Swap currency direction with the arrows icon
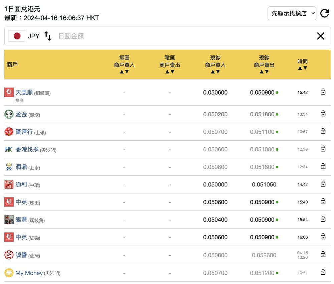Screen dimensions: 334x284 pyautogui.click(x=48, y=36)
